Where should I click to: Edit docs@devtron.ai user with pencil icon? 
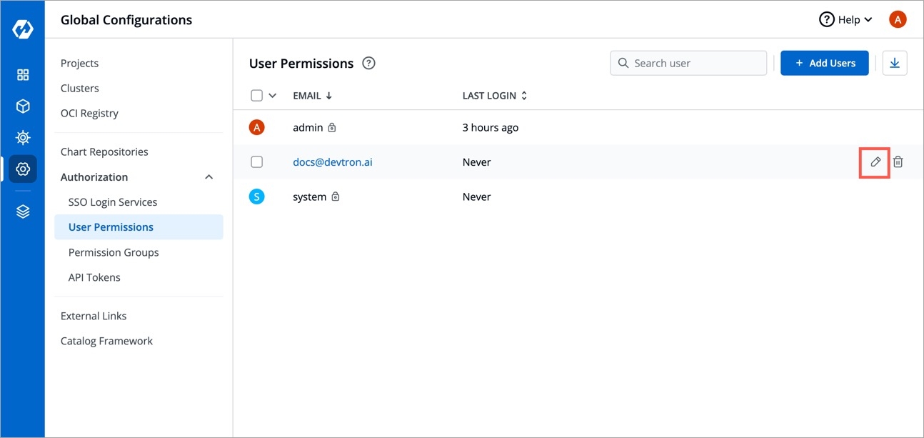[x=875, y=162]
